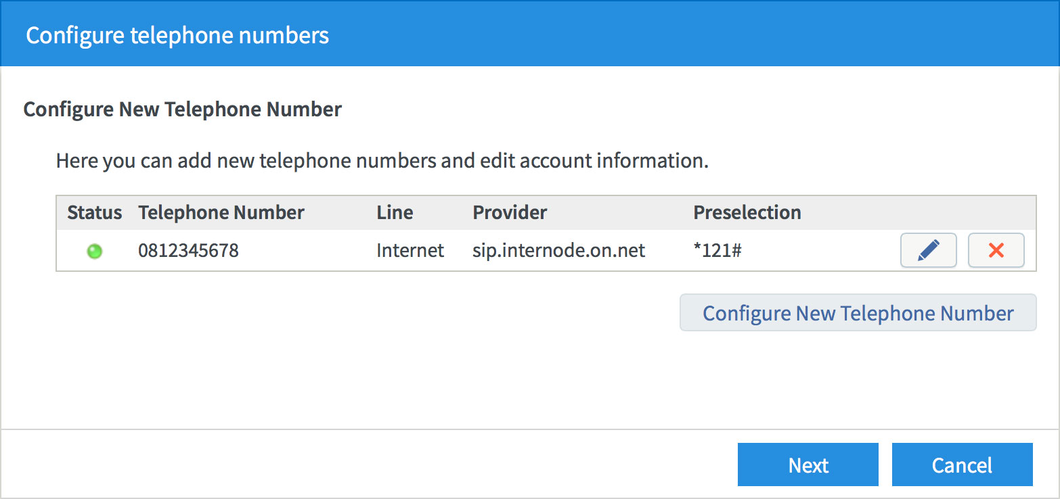Select the Provider column header

[x=509, y=212]
